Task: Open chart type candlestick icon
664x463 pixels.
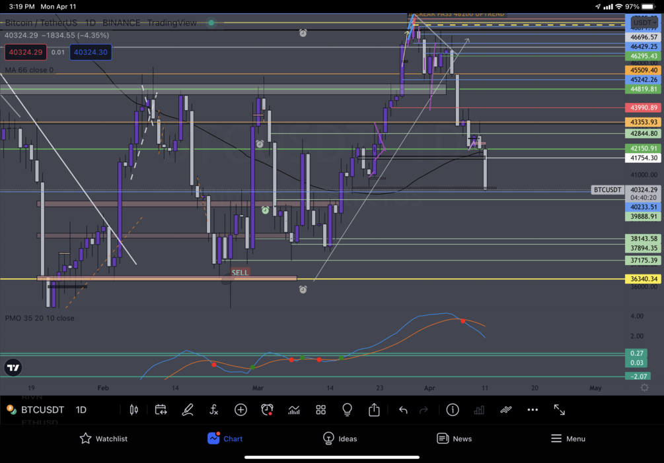Action: tap(134, 410)
